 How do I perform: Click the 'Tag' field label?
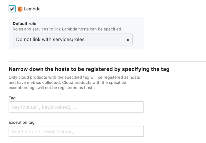pyautogui.click(x=12, y=98)
